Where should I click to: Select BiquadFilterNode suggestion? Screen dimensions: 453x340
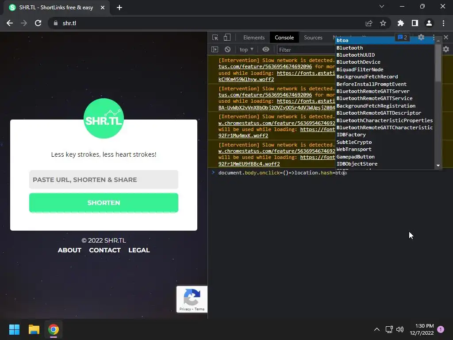[384, 70]
